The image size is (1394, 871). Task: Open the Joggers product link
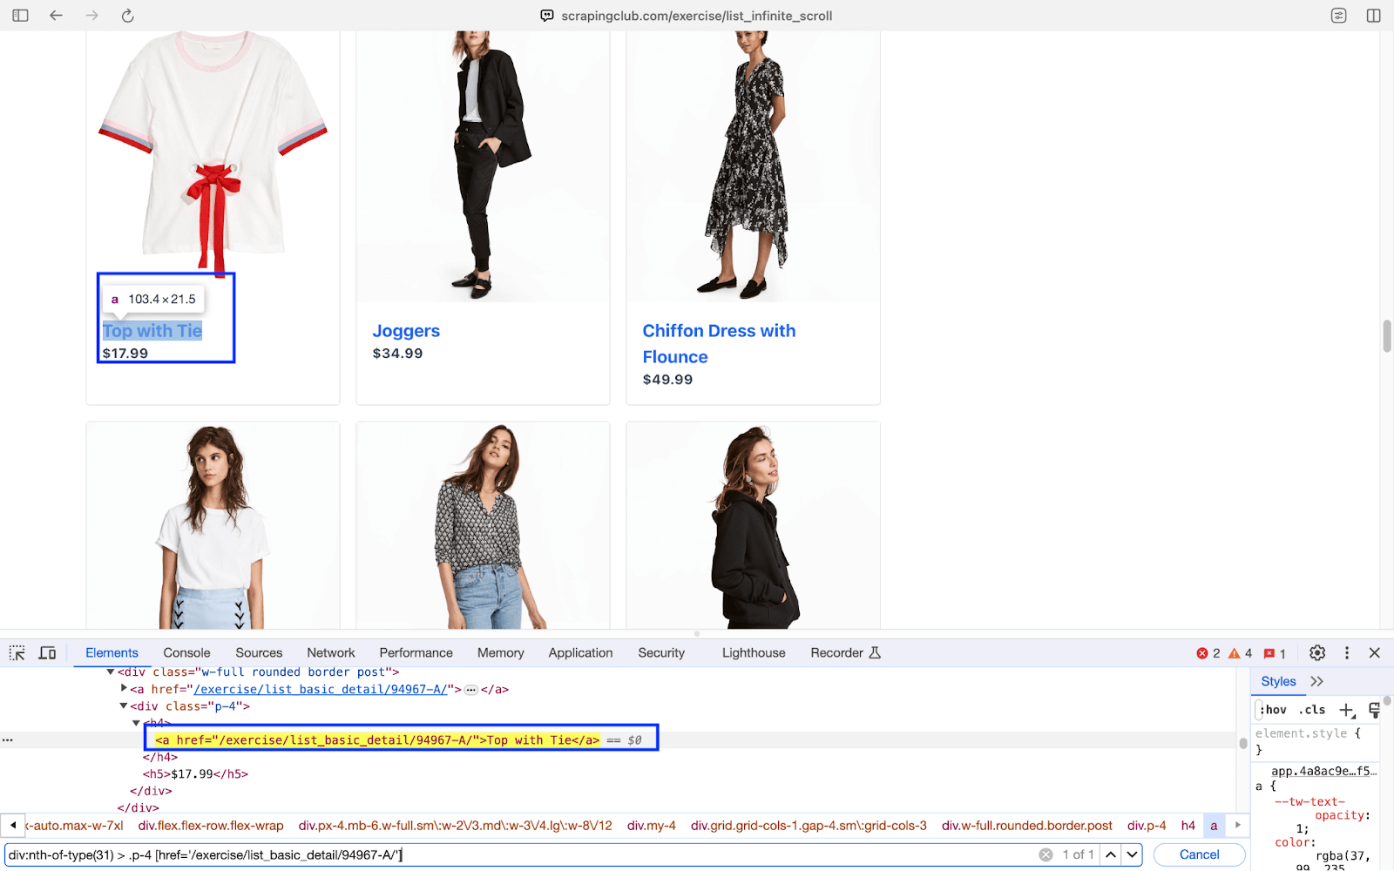[406, 331]
